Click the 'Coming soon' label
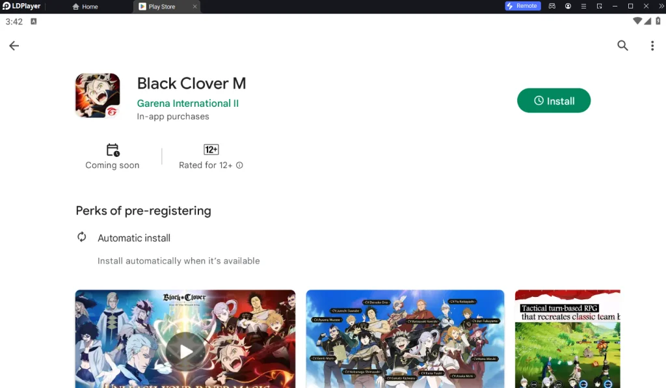Screen dimensions: 666x388 pyautogui.click(x=112, y=165)
